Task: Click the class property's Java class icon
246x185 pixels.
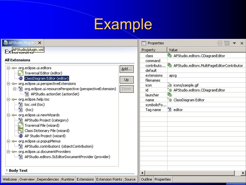Action: (170, 55)
